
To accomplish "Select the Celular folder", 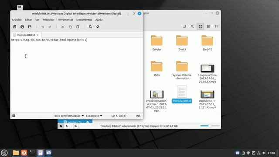I will [157, 43].
